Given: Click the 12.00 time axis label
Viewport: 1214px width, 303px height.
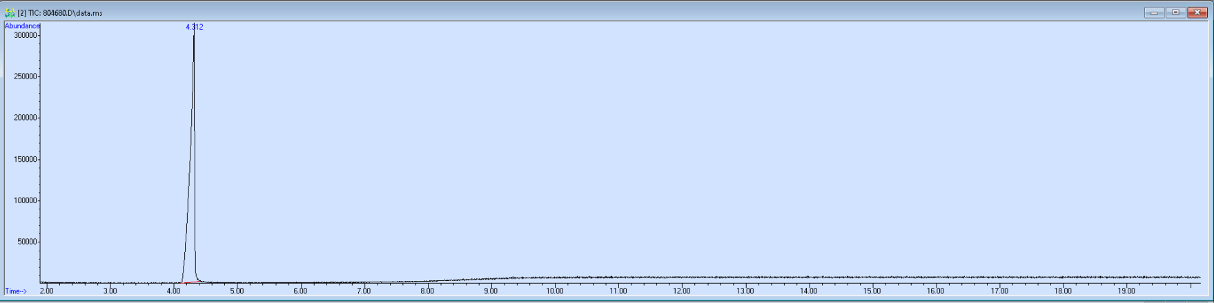Looking at the screenshot, I should 681,291.
